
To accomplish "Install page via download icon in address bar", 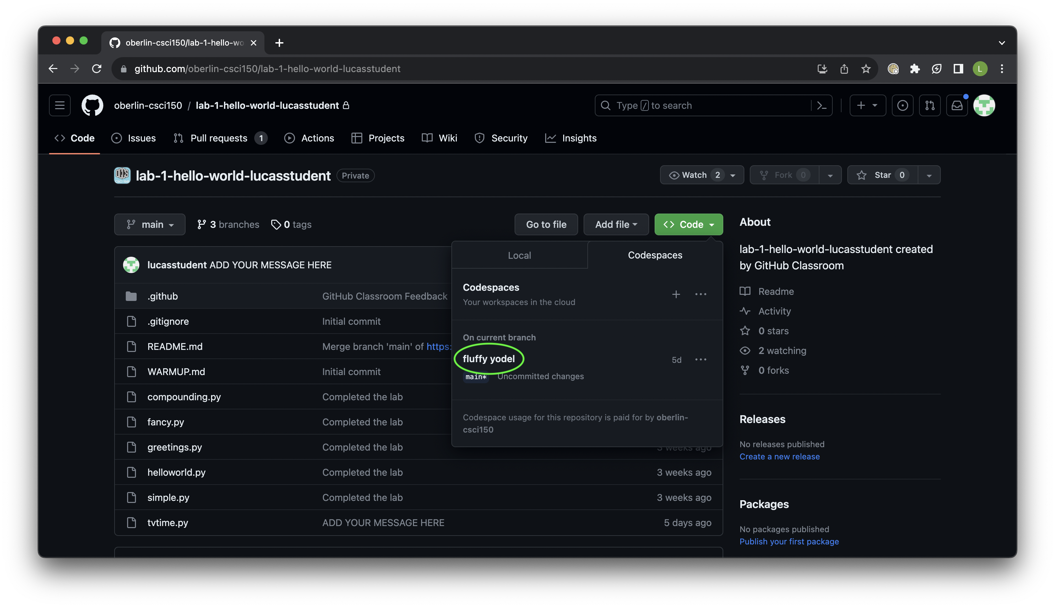I will pos(822,68).
